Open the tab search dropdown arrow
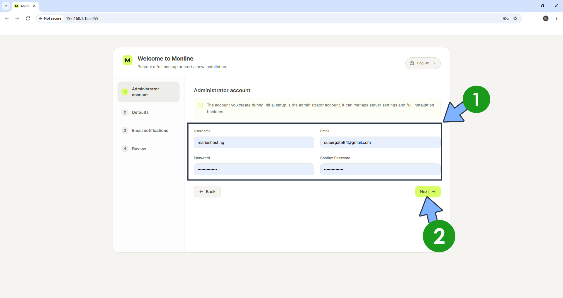The height and width of the screenshot is (298, 563). (6, 6)
